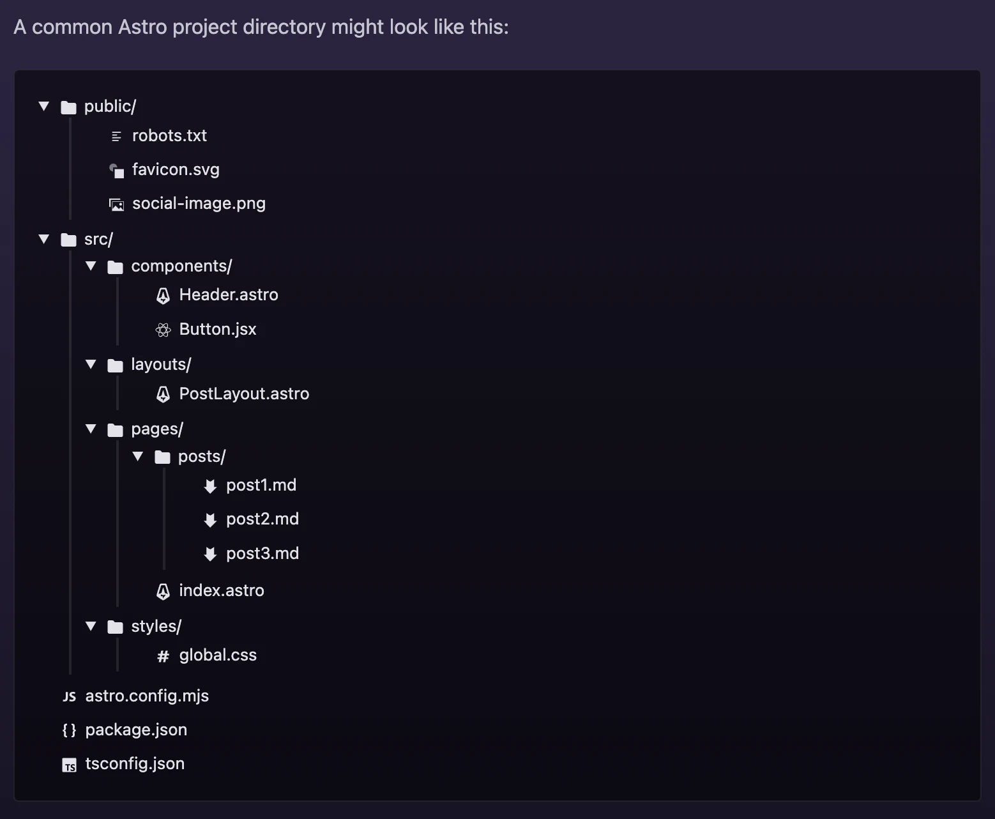Click the pages/ folder label
Viewport: 995px width, 819px height.
point(157,429)
